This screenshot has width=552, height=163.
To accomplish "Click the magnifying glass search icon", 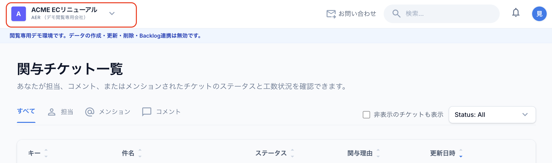I will (x=396, y=14).
